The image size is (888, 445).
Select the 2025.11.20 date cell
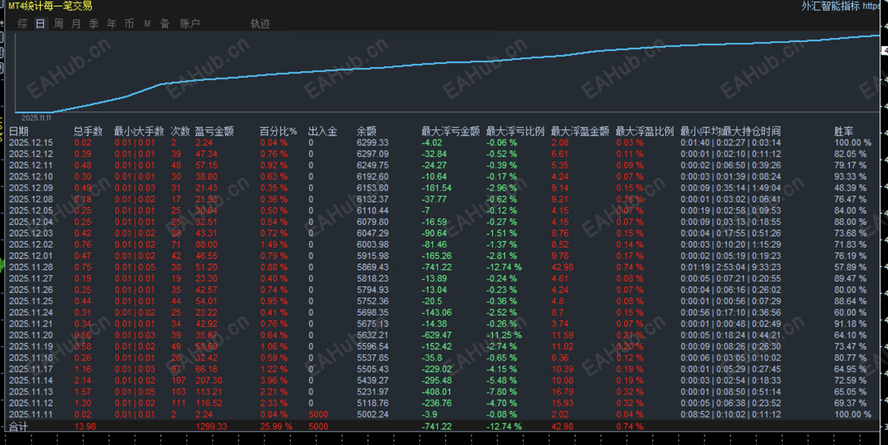click(31, 335)
